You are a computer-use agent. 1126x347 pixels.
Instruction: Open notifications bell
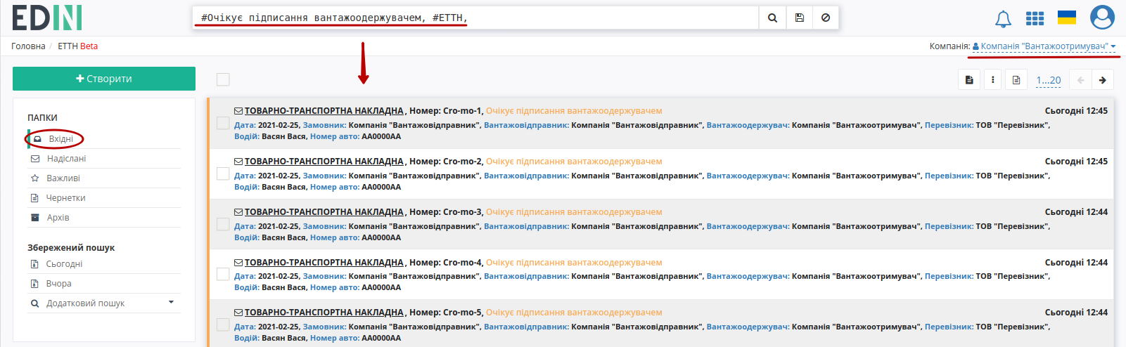point(1003,19)
